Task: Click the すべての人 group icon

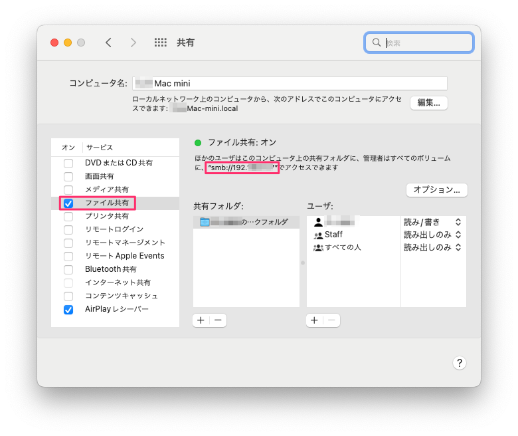Action: coord(318,248)
